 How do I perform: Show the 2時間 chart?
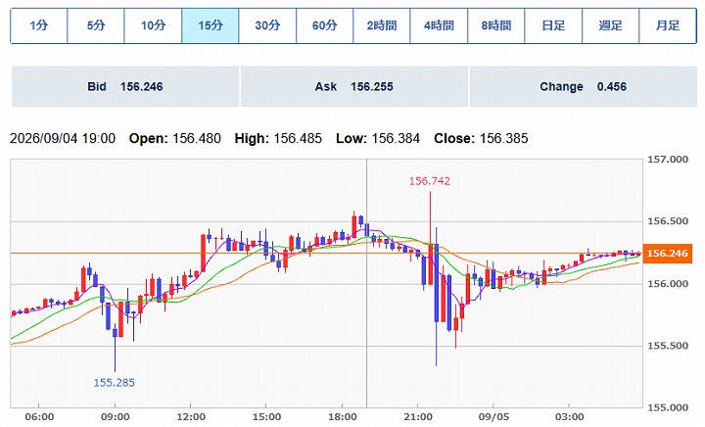coord(382,25)
